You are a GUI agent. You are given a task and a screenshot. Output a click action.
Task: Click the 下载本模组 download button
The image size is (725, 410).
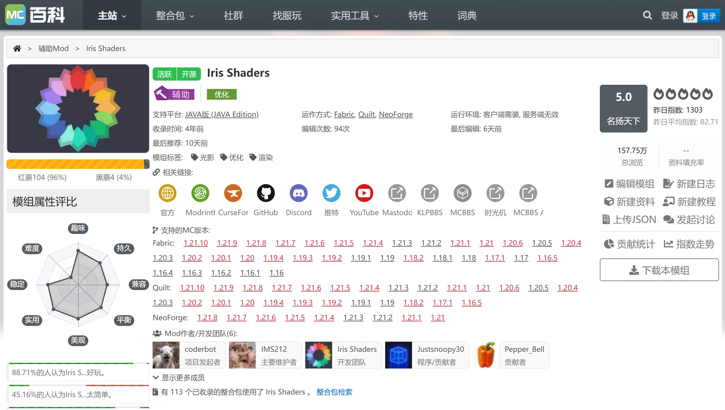click(x=659, y=270)
